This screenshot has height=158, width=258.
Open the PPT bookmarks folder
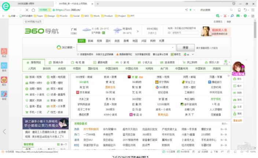tap(131, 16)
